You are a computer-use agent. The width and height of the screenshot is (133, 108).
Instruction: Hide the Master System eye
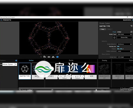click(1, 64)
